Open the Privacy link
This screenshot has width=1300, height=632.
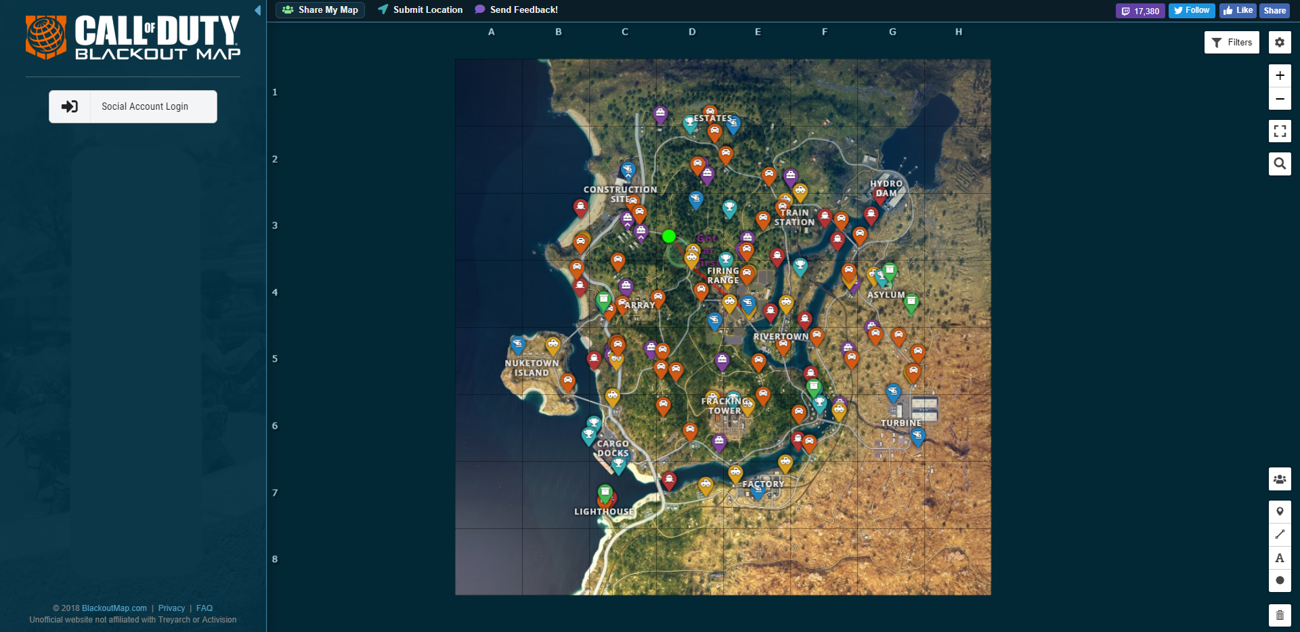point(171,608)
